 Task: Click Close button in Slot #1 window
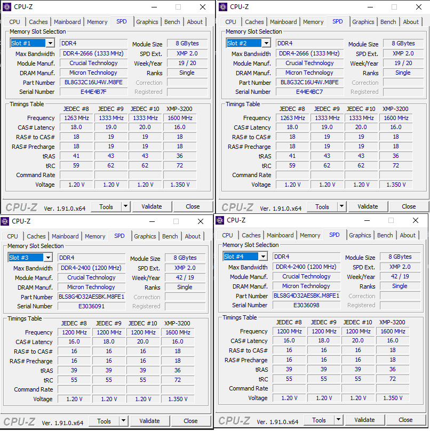point(193,206)
